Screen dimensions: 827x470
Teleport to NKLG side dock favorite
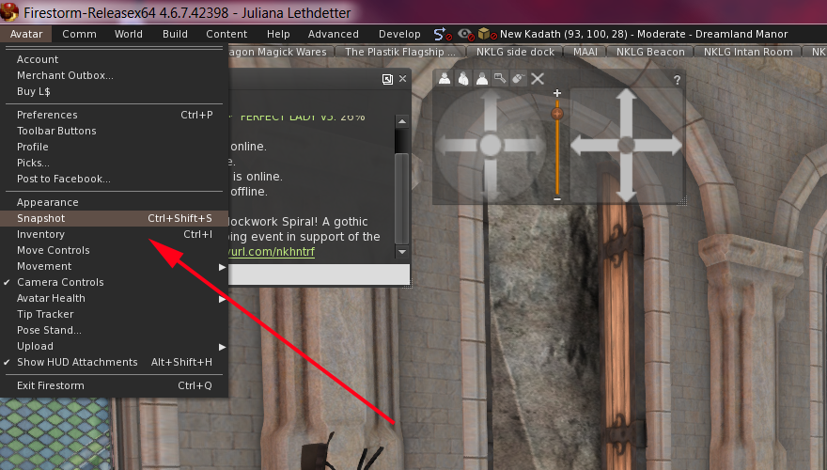pyautogui.click(x=515, y=52)
